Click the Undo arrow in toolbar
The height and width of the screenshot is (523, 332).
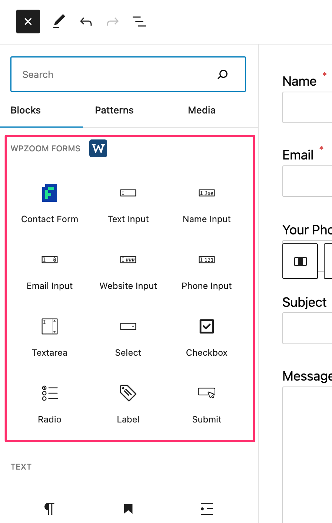pyautogui.click(x=86, y=22)
